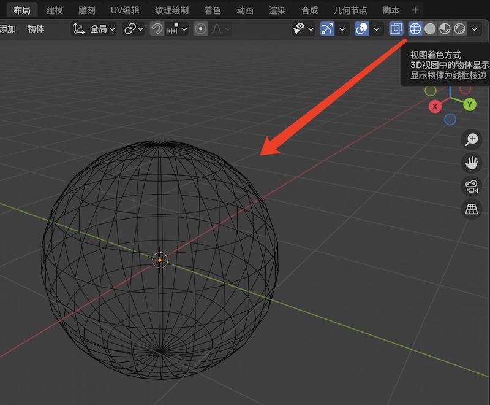Select material preview shading
This screenshot has width=490, height=405.
[x=445, y=29]
